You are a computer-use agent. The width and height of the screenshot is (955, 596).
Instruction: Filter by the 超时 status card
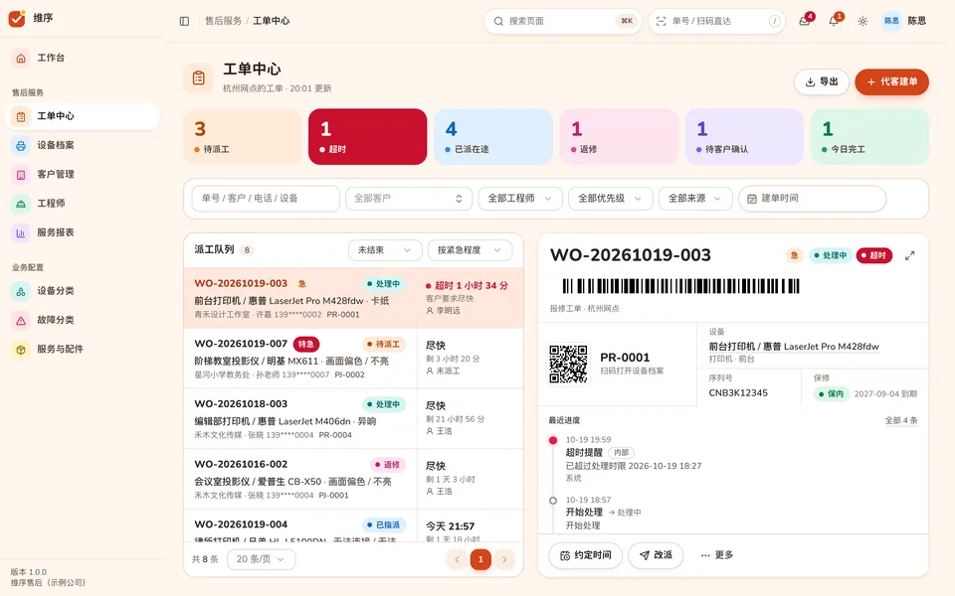click(368, 137)
